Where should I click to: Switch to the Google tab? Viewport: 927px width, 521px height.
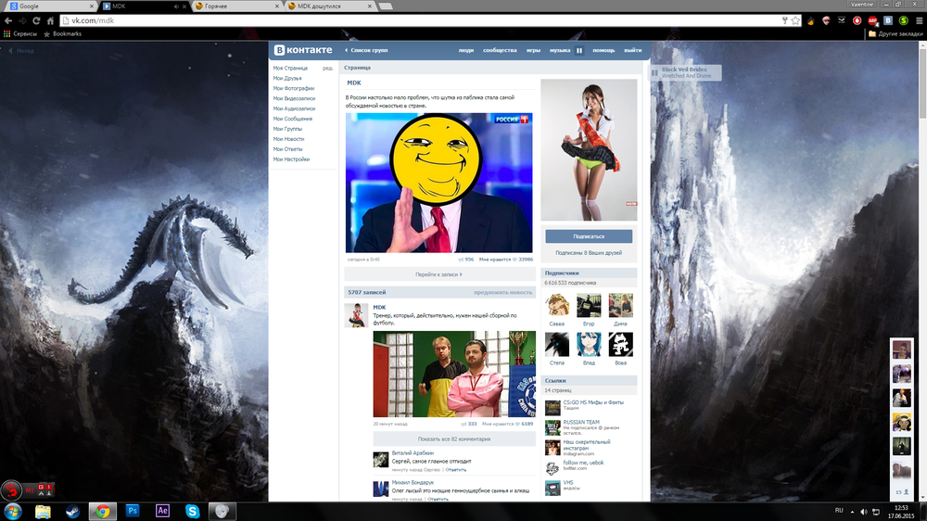50,6
